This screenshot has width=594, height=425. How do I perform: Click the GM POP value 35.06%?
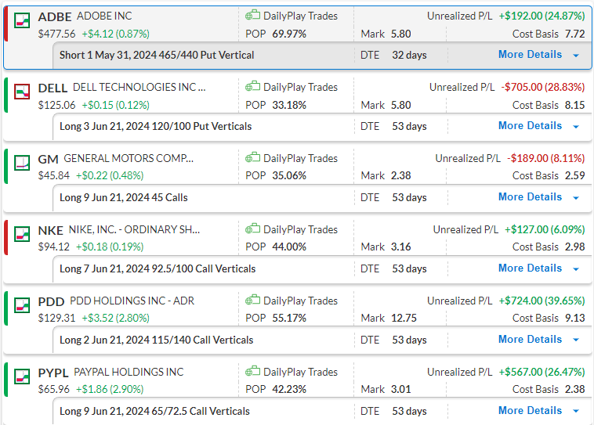(289, 175)
